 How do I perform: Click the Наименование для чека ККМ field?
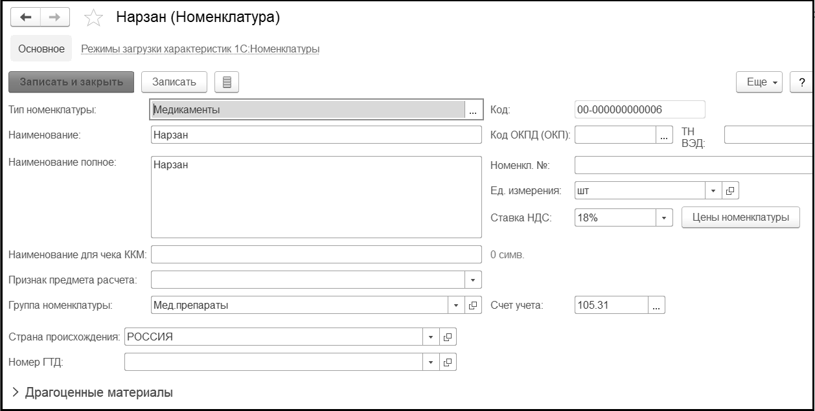(316, 255)
